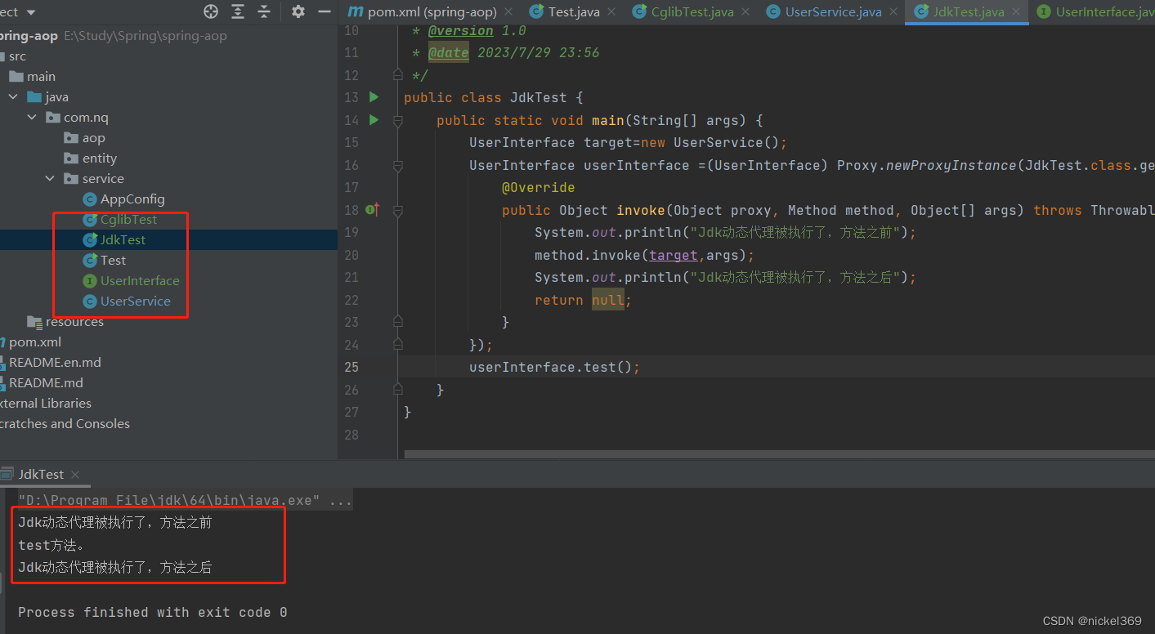The width and height of the screenshot is (1155, 634).
Task: Fold the main method at line 14
Action: [397, 120]
